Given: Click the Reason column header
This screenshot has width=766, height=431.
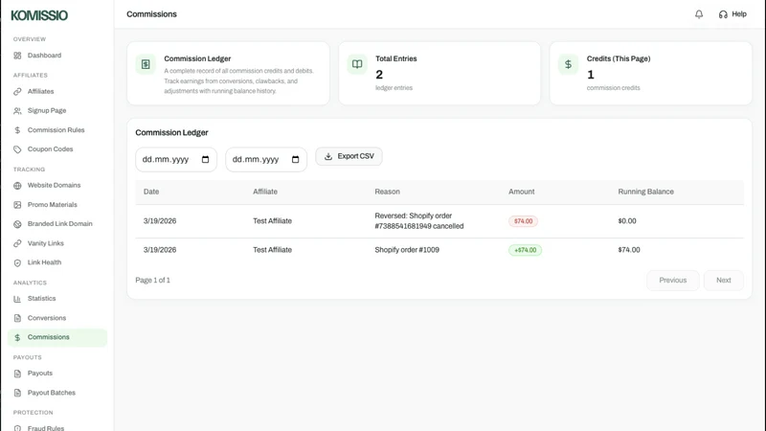Looking at the screenshot, I should (388, 192).
